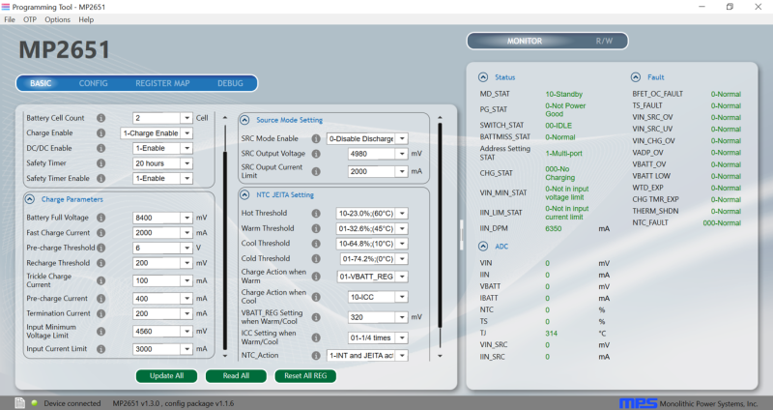Click info icon for Charge Action when Warm
Image resolution: width=773 pixels, height=410 pixels.
316,277
